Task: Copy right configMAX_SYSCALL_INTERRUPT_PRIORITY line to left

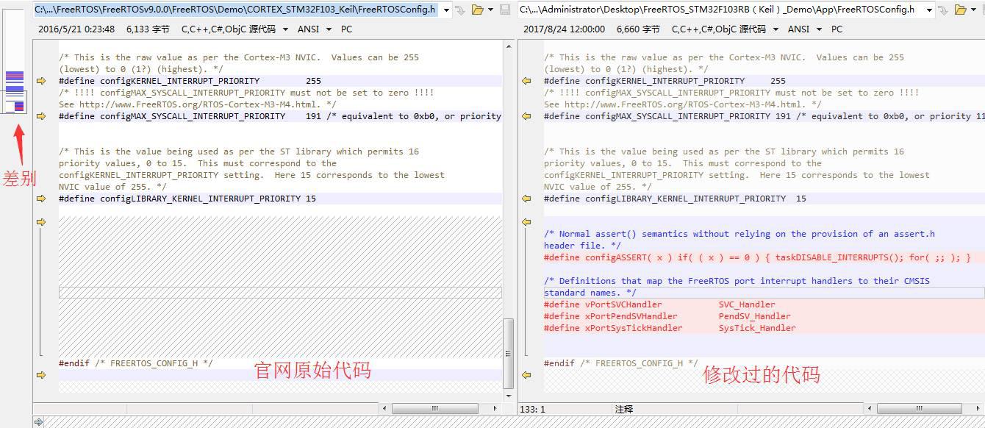Action: [x=526, y=116]
